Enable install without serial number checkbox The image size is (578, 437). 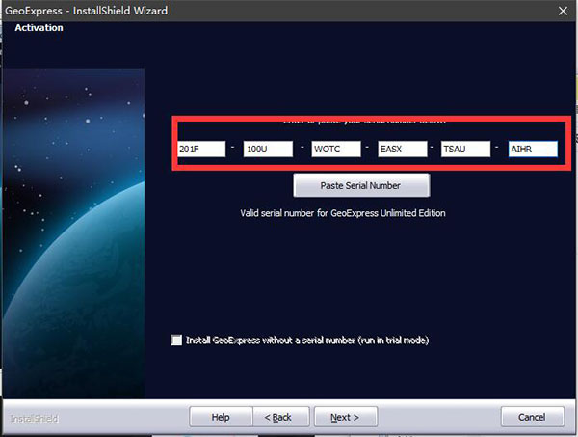(176, 340)
